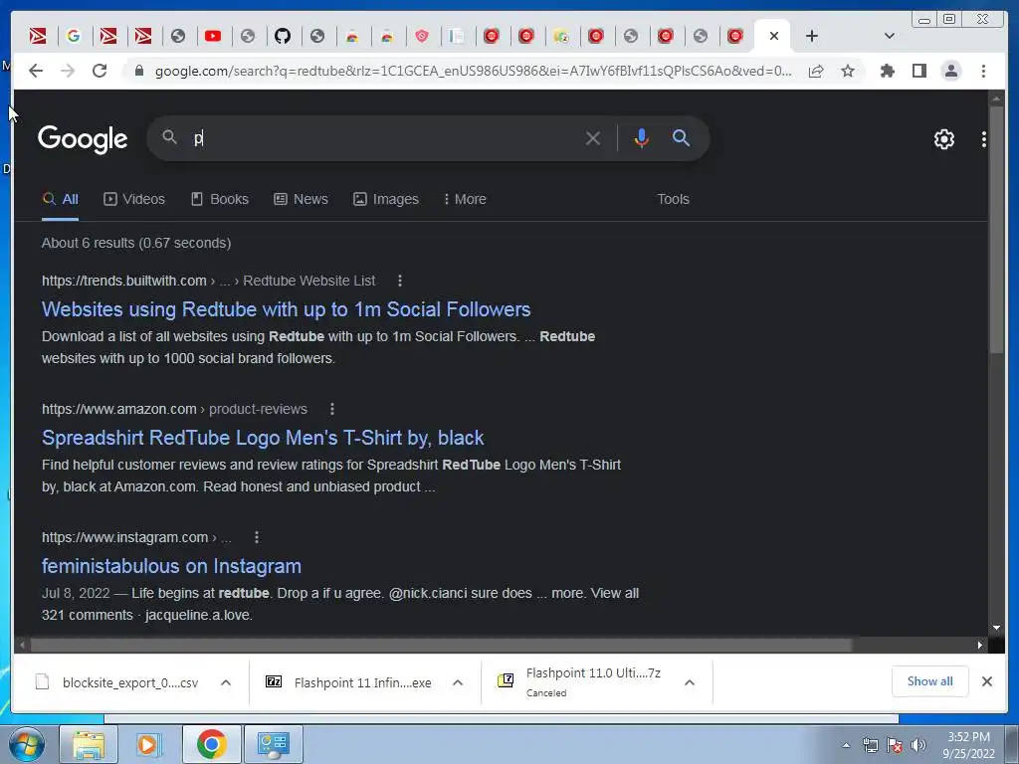Clear the search box with X
The image size is (1019, 764).
pyautogui.click(x=592, y=137)
